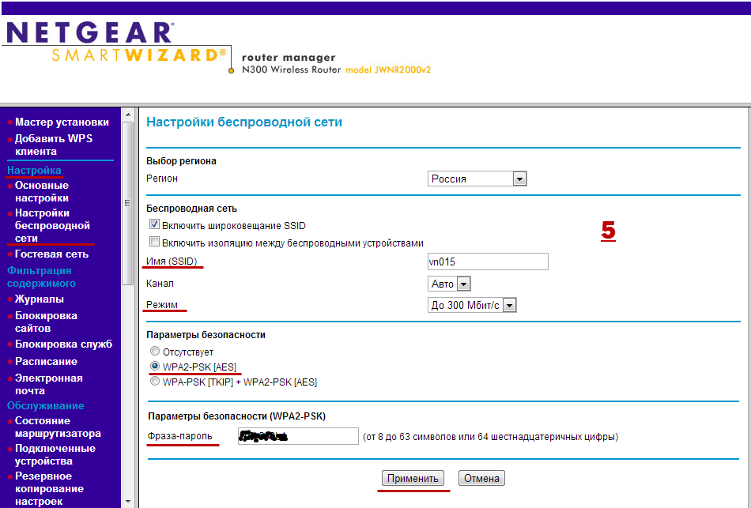Toggle Включить широковещание SSID checkbox
This screenshot has width=751, height=508.
[154, 224]
